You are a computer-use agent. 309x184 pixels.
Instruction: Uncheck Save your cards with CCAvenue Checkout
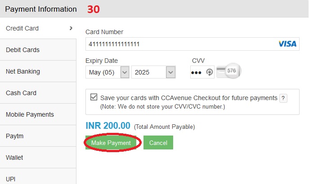tap(94, 97)
